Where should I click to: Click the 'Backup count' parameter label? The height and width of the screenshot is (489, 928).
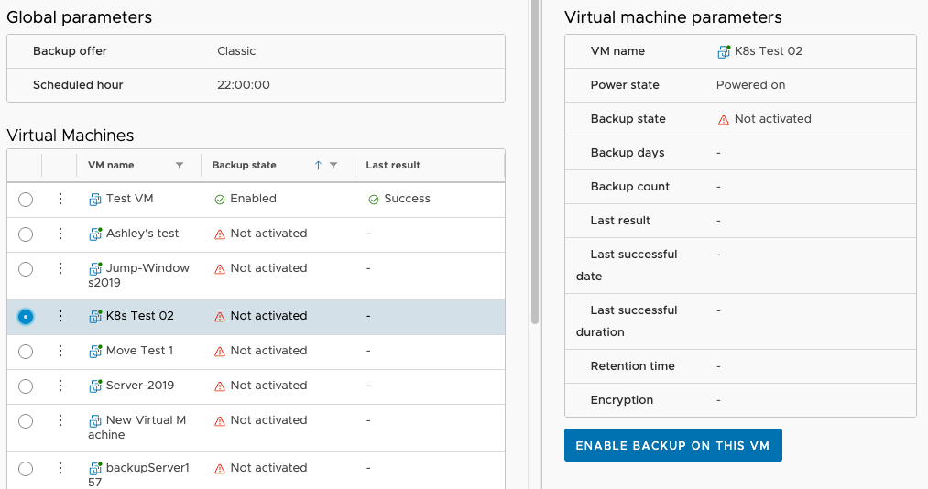pyautogui.click(x=629, y=186)
